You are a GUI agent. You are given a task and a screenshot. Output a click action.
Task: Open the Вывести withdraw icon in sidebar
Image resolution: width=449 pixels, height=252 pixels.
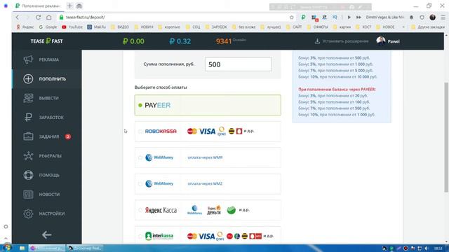[x=28, y=98]
